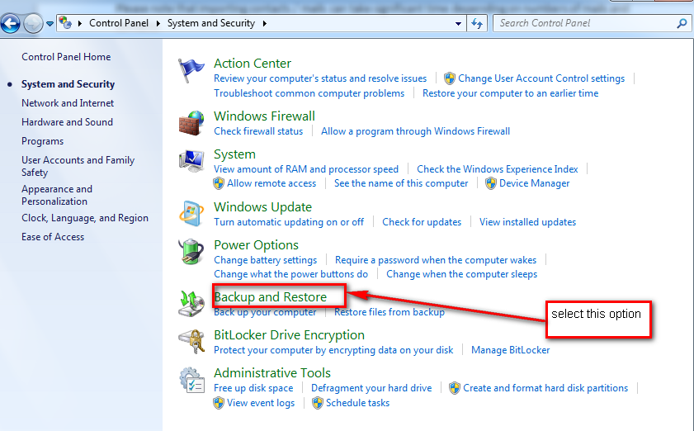Open Network and Internet category
This screenshot has height=431, width=694.
tap(68, 103)
